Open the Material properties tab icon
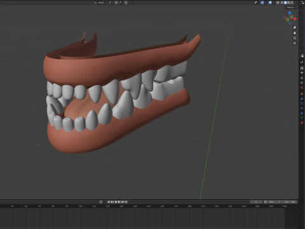This screenshot has height=229, width=305. pyautogui.click(x=302, y=123)
